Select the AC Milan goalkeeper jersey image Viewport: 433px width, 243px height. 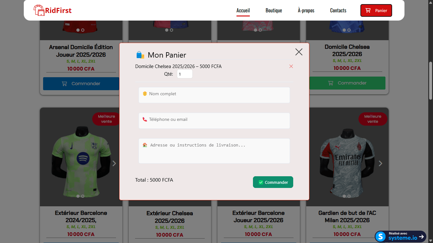347,157
